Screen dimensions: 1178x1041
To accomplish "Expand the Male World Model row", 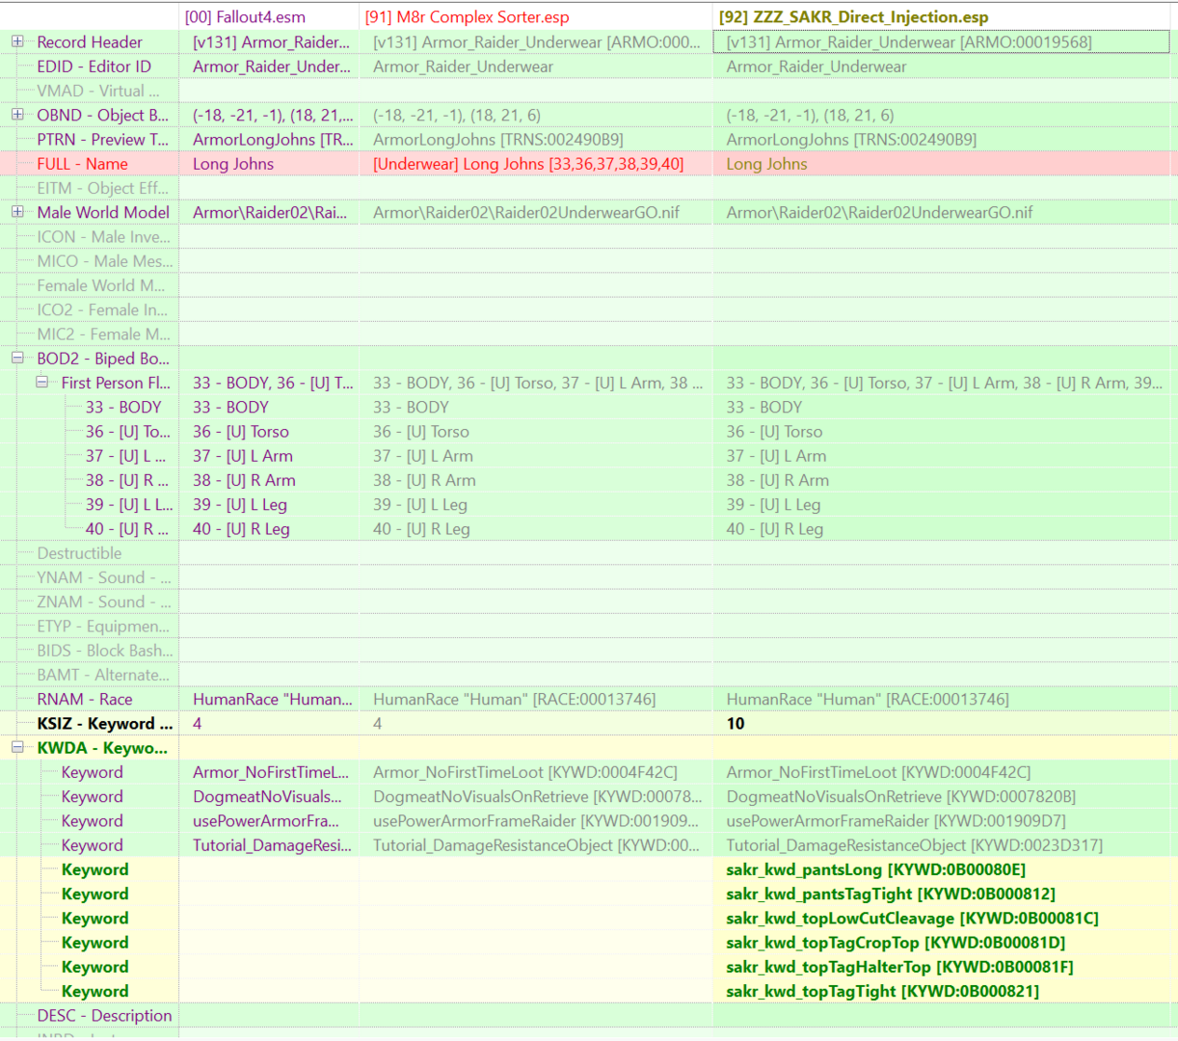I will click(17, 212).
